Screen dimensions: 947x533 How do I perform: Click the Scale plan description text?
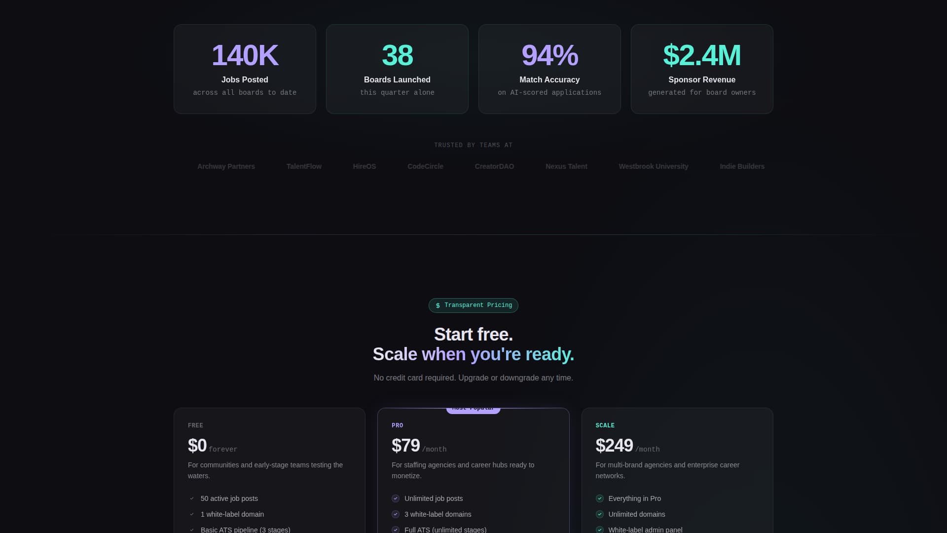pos(667,470)
